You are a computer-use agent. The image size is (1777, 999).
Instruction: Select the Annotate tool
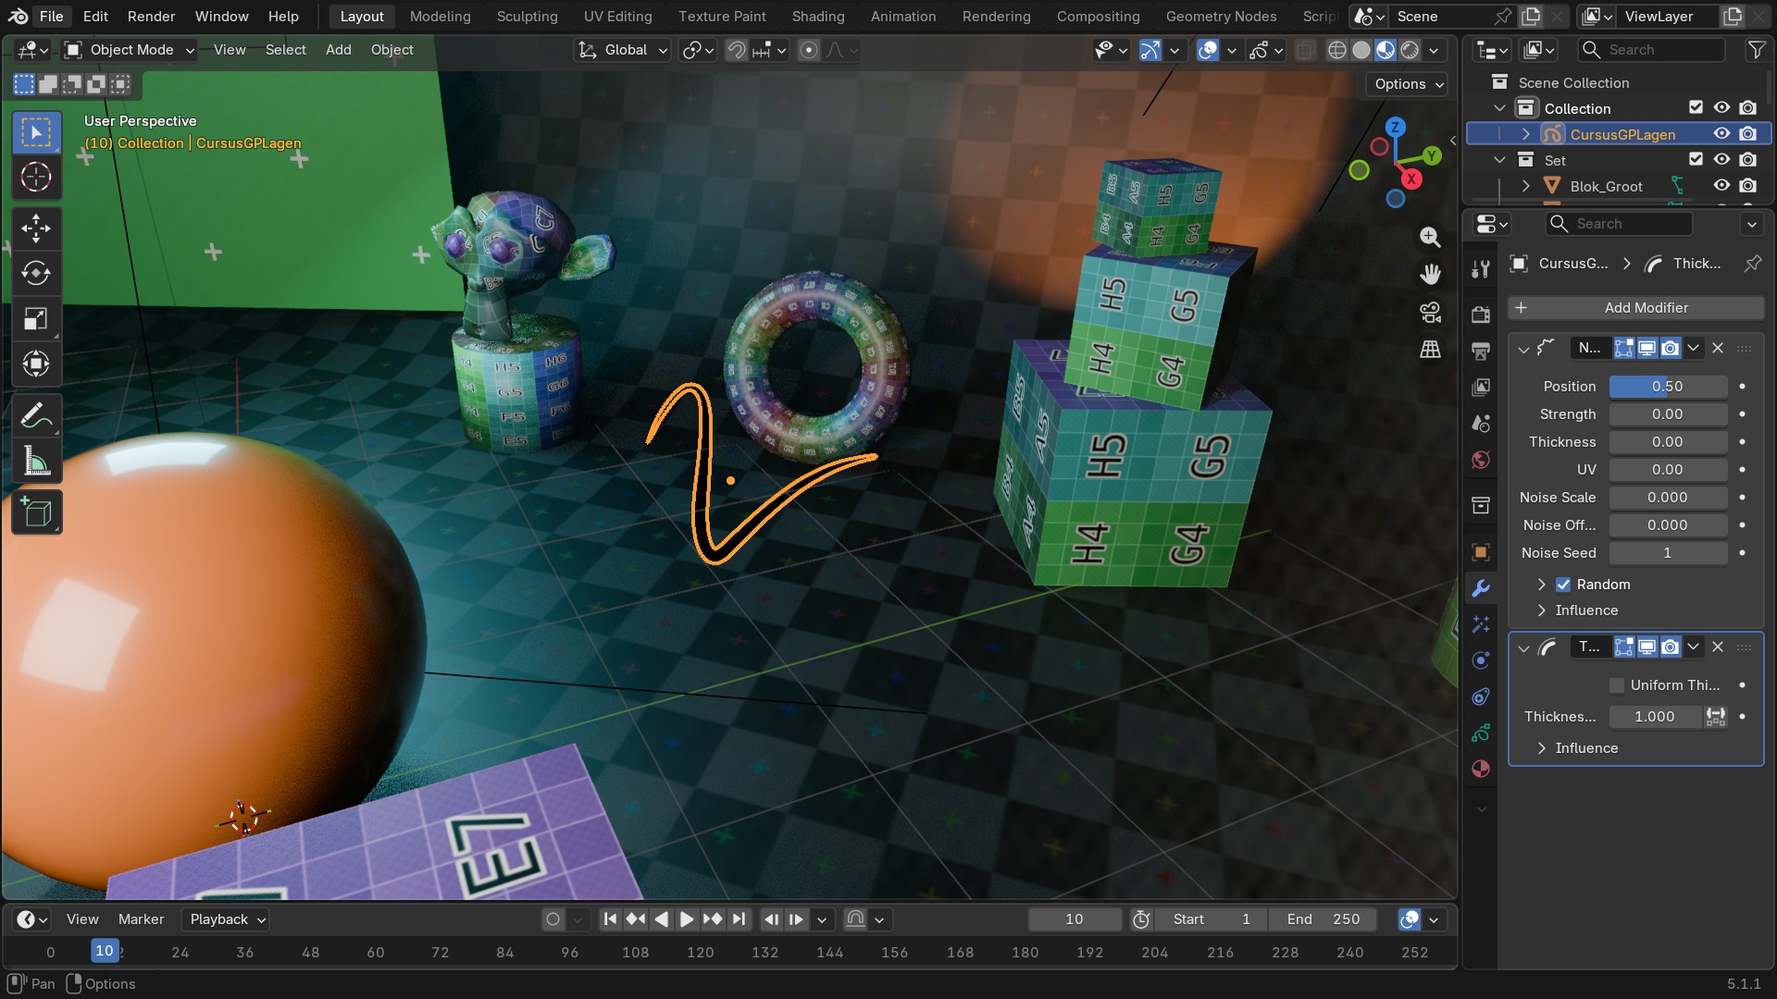[36, 416]
